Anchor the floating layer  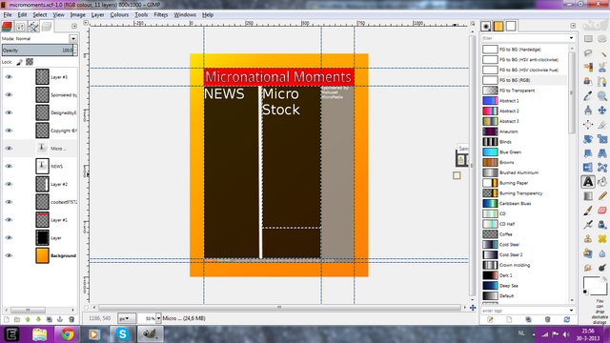pyautogui.click(x=60, y=319)
